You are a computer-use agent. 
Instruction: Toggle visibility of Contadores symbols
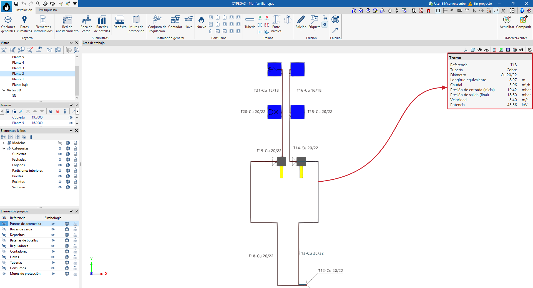pos(53,251)
